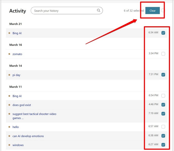The width and height of the screenshot is (174, 151).
Task: Uncheck the does god exist checkbox
Action: [163, 105]
